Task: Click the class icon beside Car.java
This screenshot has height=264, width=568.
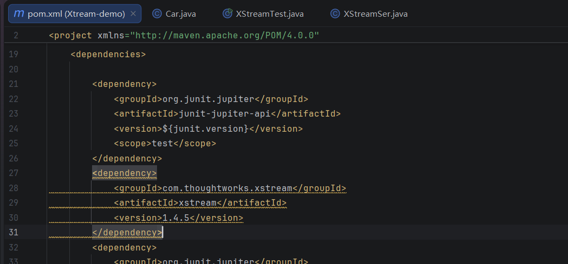Action: click(x=157, y=13)
